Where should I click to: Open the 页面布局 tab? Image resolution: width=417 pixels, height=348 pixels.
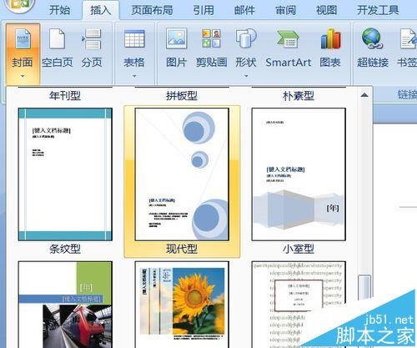(152, 11)
